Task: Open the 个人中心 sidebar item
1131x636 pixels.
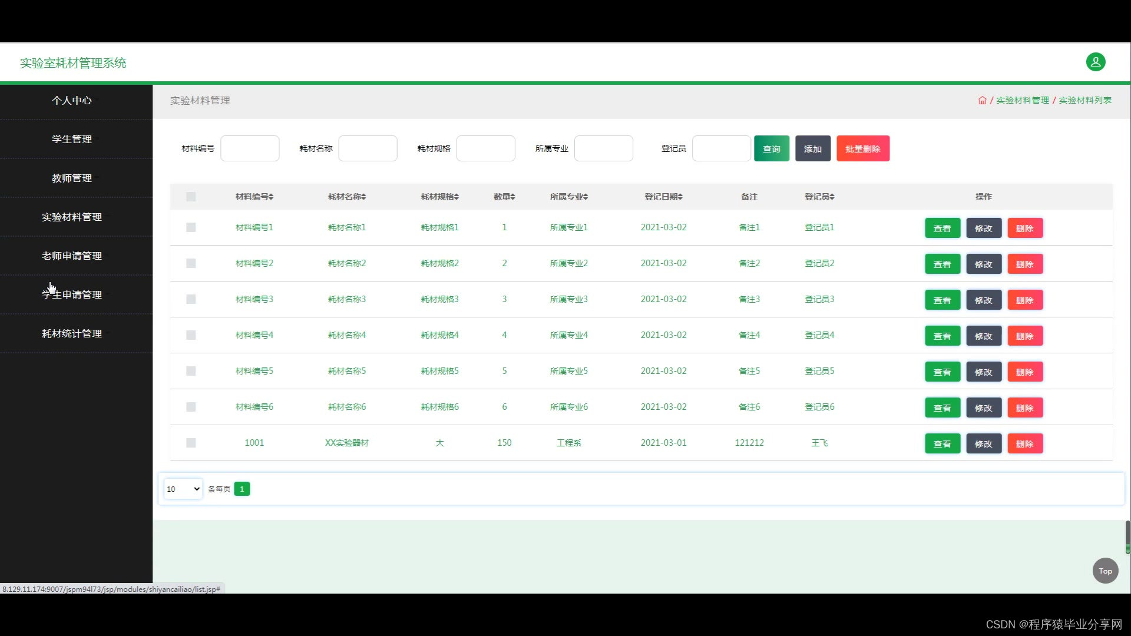Action: click(72, 100)
